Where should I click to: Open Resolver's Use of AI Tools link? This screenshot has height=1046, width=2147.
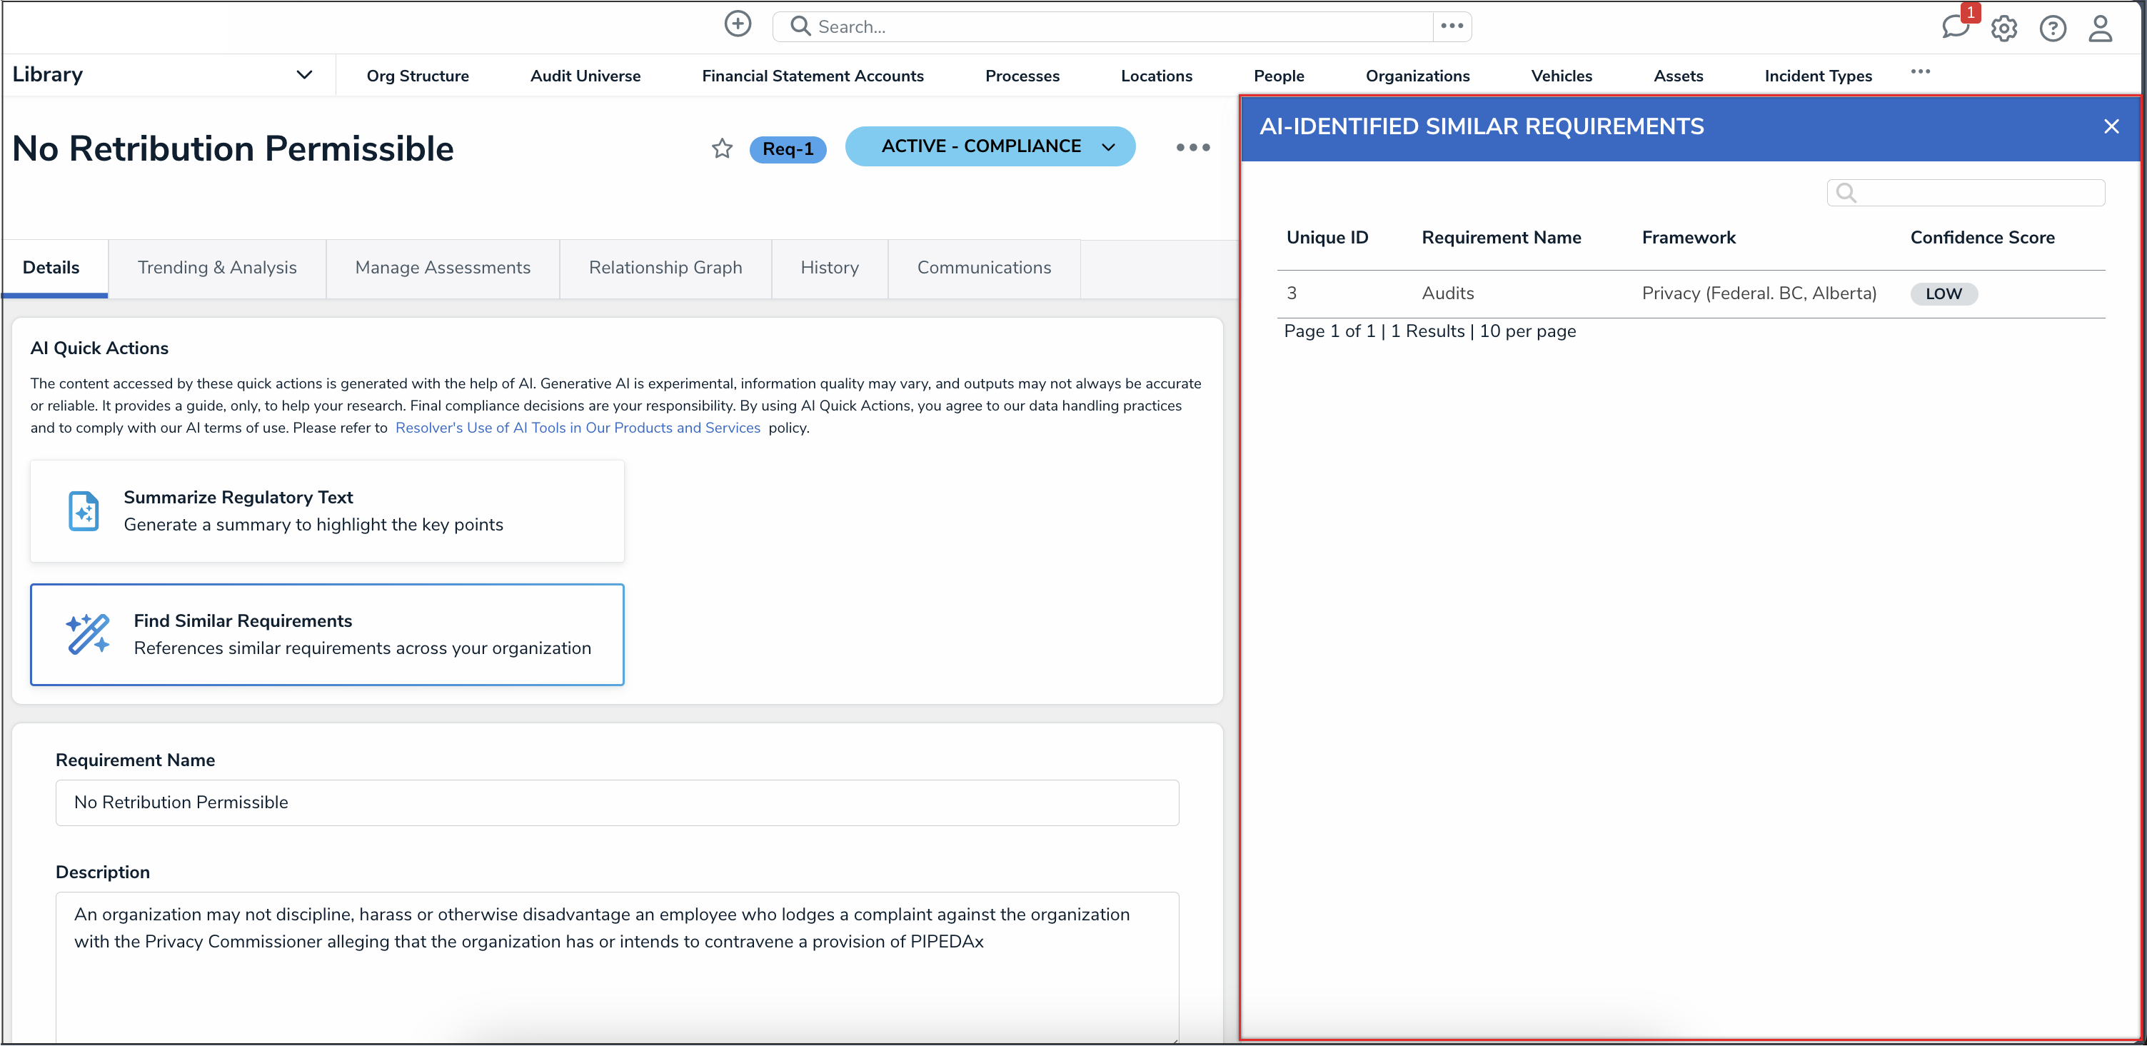tap(578, 428)
